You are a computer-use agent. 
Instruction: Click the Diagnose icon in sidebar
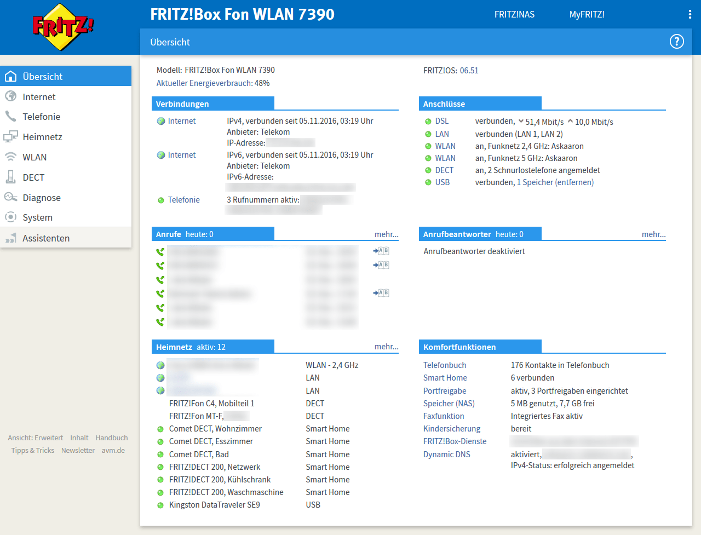coord(10,197)
